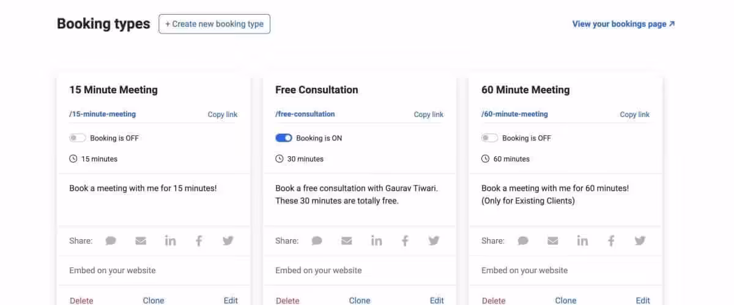This screenshot has height=305, width=734.
Task: Share 15 Minute Meeting via chat message icon
Action: pyautogui.click(x=111, y=241)
